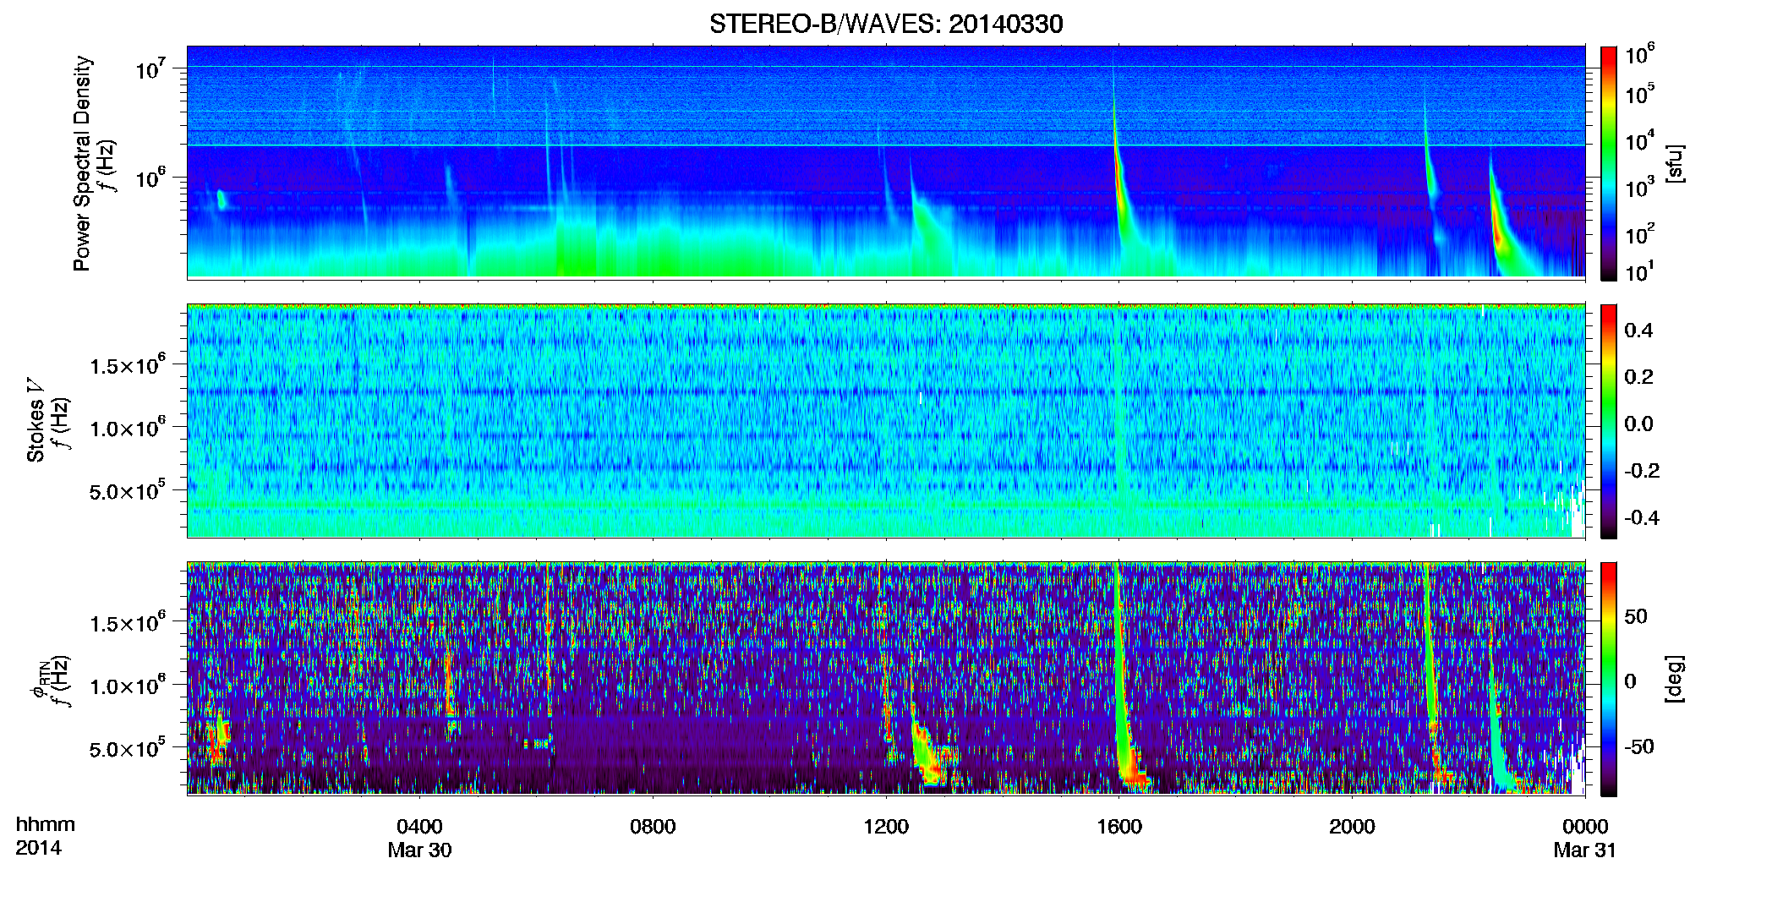Click the 2014 year caption
The image size is (1772, 913).
tap(38, 848)
